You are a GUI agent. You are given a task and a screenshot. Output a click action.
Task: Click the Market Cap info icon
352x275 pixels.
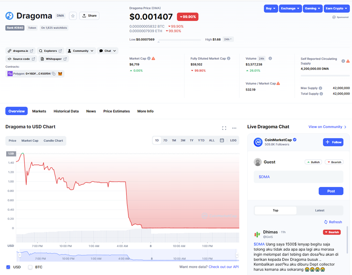[x=149, y=58]
